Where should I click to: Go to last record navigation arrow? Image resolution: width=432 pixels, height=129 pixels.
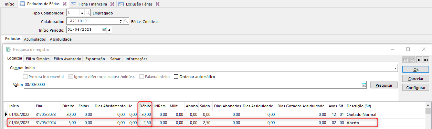click(x=426, y=60)
